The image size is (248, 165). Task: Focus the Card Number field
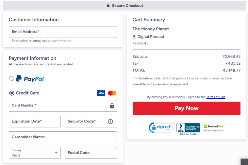click(59, 106)
